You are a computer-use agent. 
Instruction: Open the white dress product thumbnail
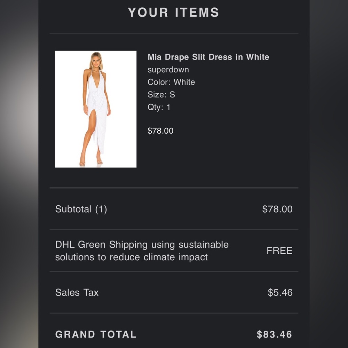click(x=96, y=109)
